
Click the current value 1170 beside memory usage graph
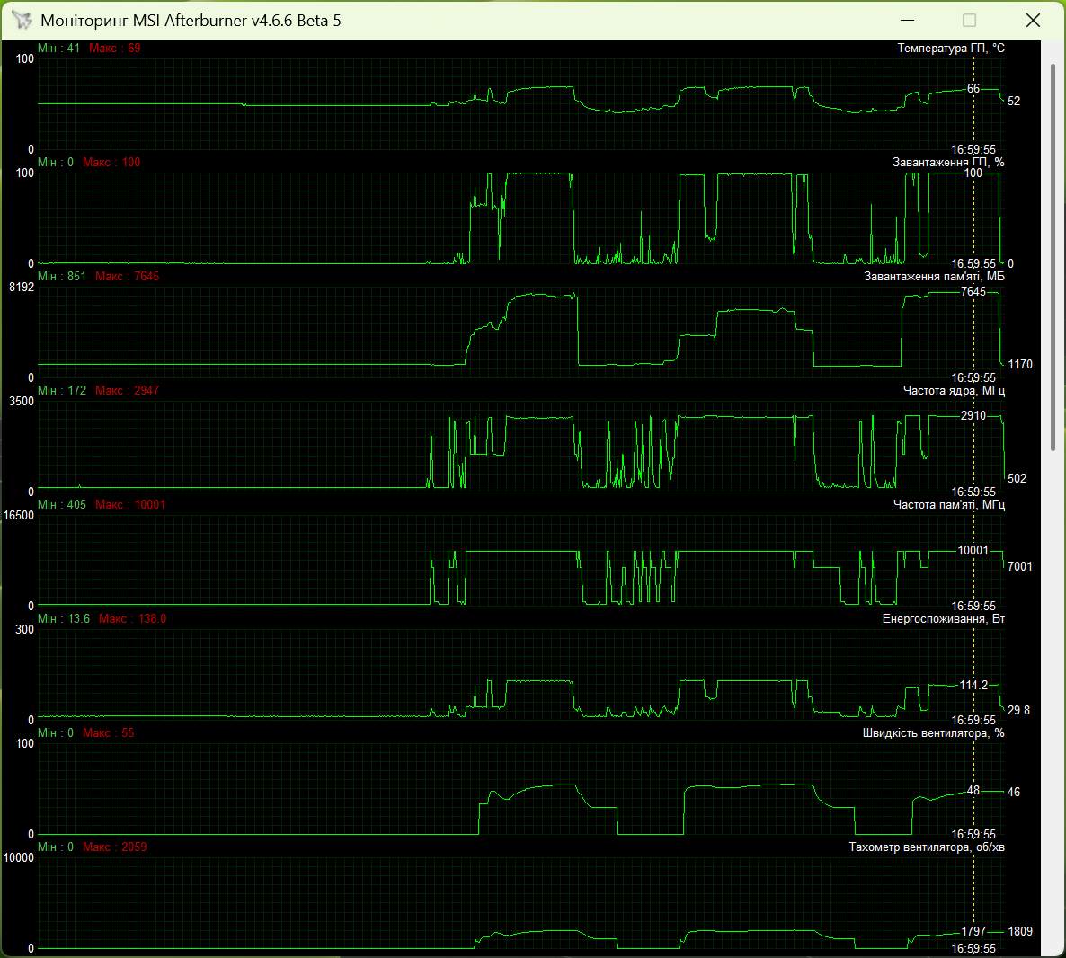pyautogui.click(x=1020, y=365)
